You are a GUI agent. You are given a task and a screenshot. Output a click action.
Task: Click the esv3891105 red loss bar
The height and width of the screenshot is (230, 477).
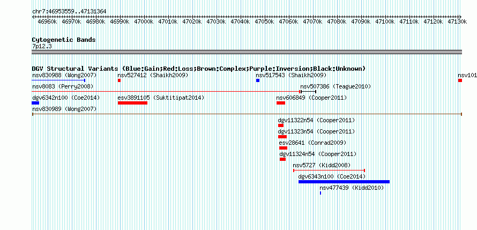point(132,103)
